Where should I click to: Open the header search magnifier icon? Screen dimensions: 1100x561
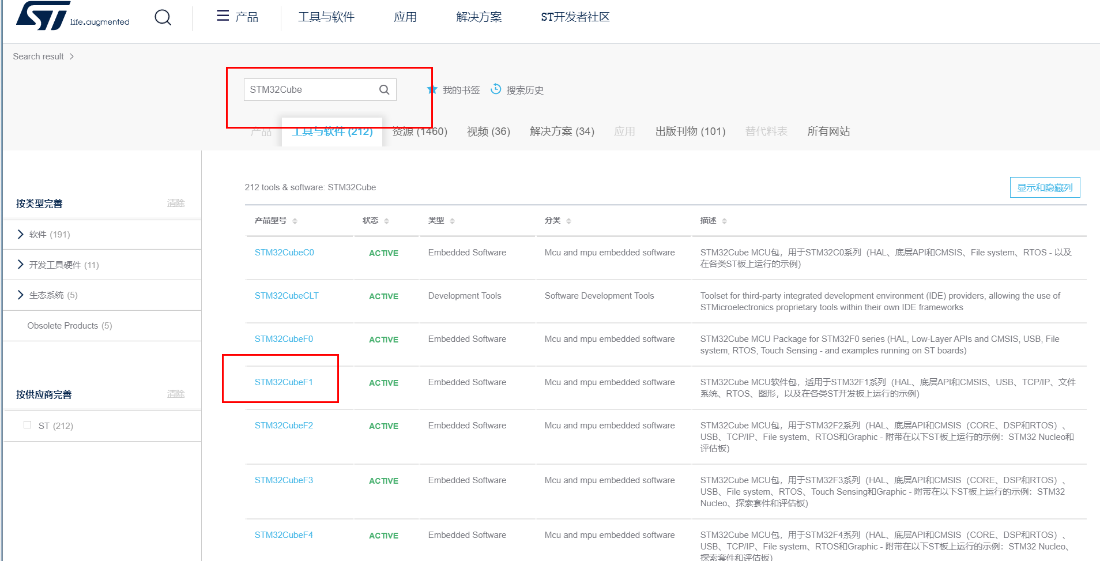click(163, 17)
